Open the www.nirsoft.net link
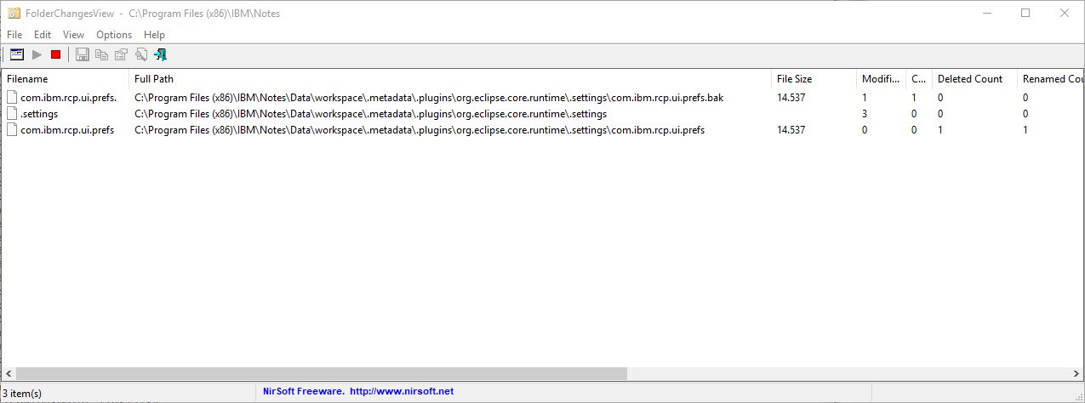1085x403 pixels. (402, 391)
